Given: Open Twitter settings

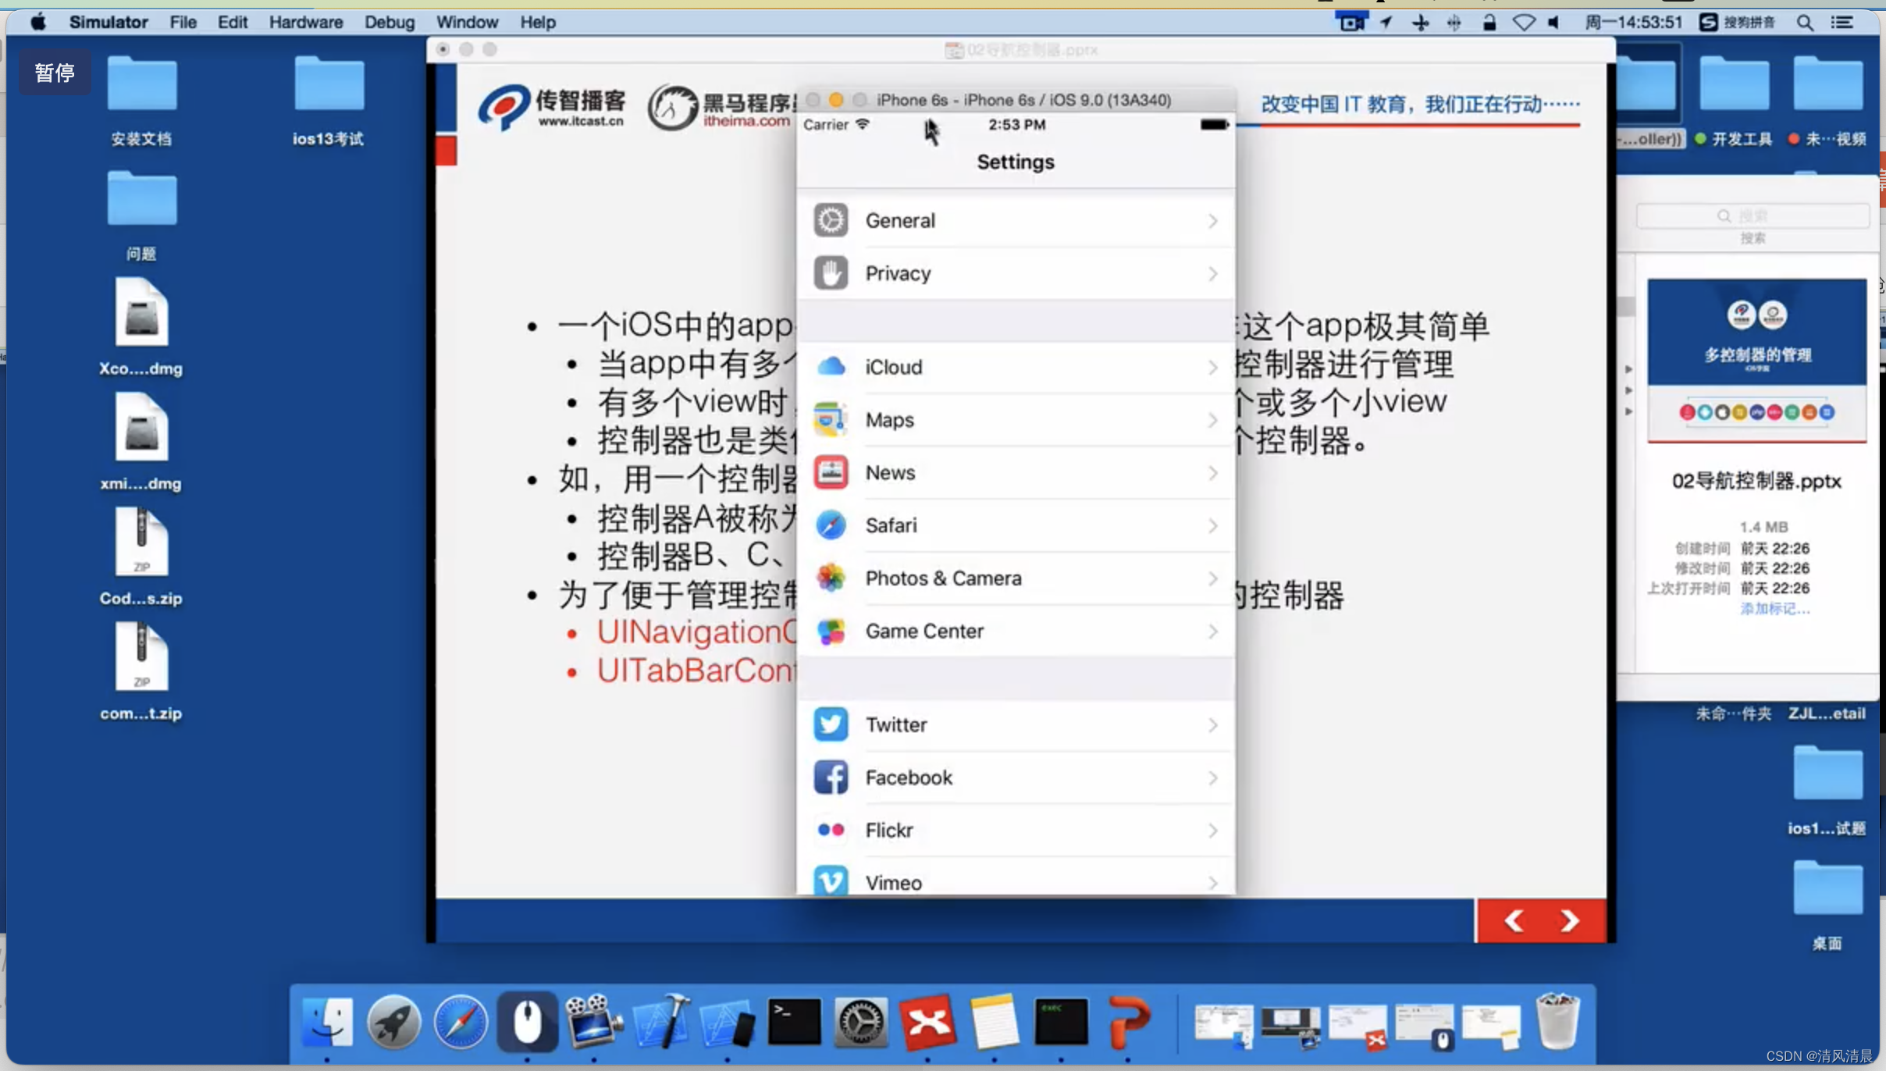Looking at the screenshot, I should tap(1016, 724).
